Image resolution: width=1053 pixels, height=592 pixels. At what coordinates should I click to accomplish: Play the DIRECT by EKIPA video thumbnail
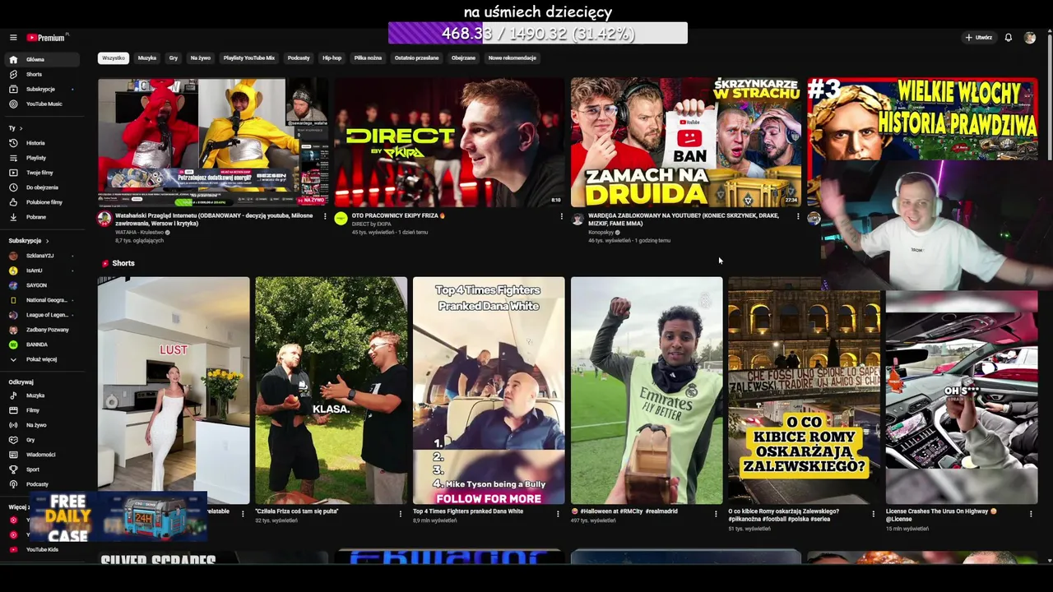point(449,141)
